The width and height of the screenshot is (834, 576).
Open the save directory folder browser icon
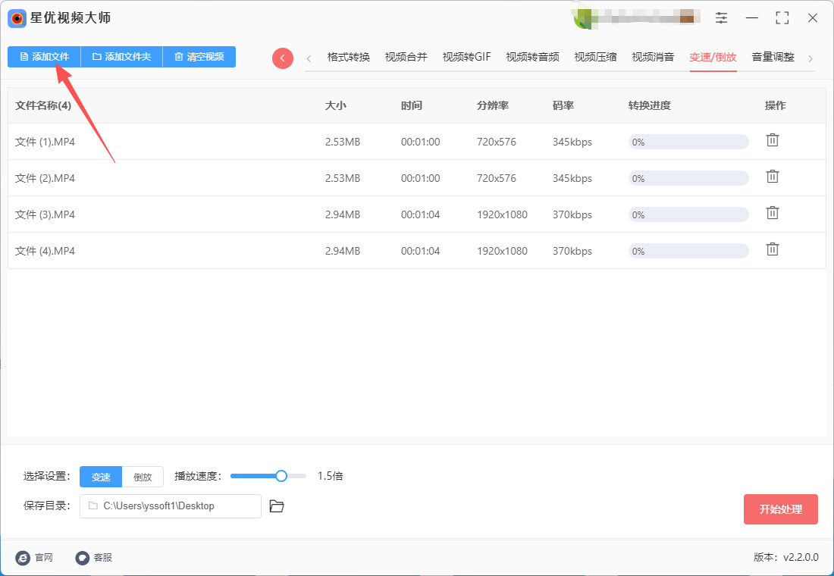[x=277, y=506]
